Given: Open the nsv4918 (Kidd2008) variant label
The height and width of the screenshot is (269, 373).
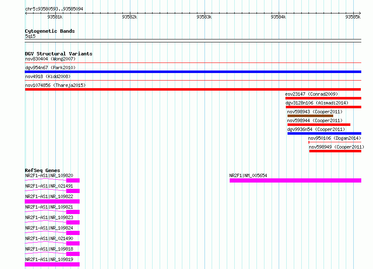Looking at the screenshot, I should 48,76.
